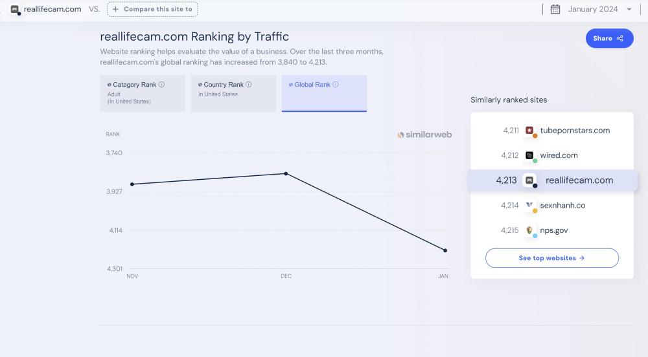This screenshot has height=357, width=648.
Task: Click the nps.gov site icon
Action: tap(529, 230)
